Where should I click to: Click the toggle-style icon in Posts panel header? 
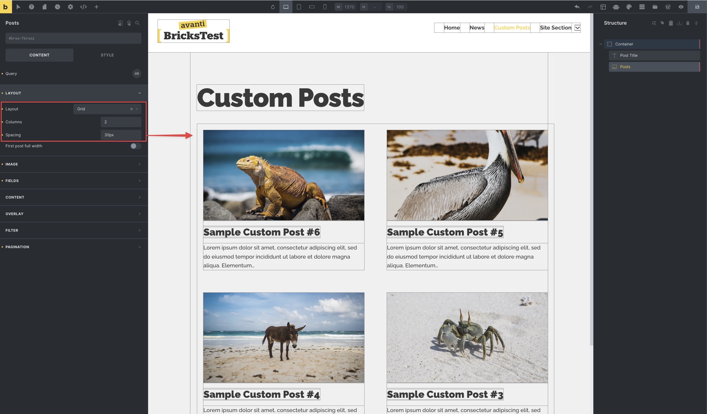click(x=121, y=23)
